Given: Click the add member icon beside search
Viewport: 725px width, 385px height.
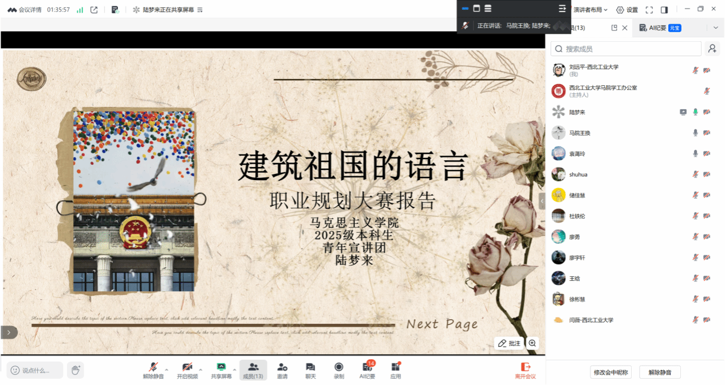Looking at the screenshot, I should (712, 49).
